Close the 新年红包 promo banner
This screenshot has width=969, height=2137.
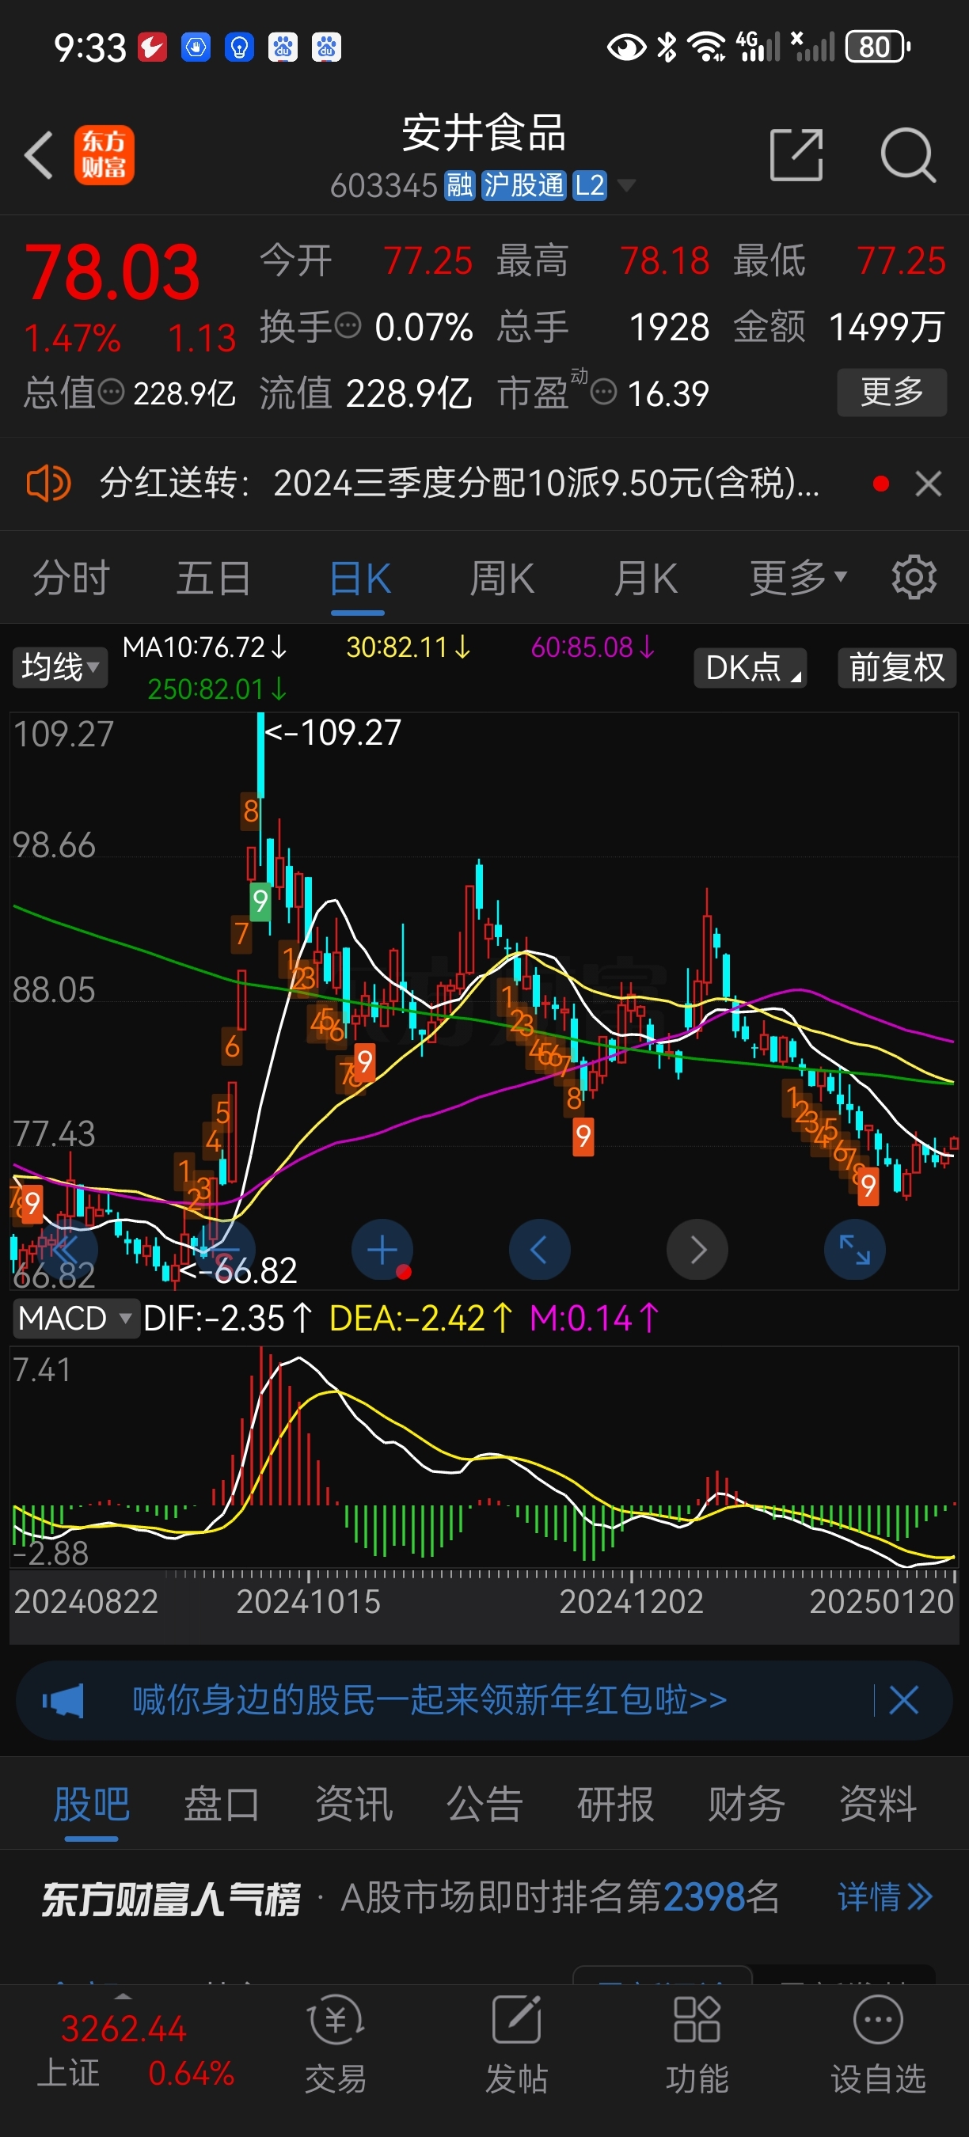click(903, 1700)
